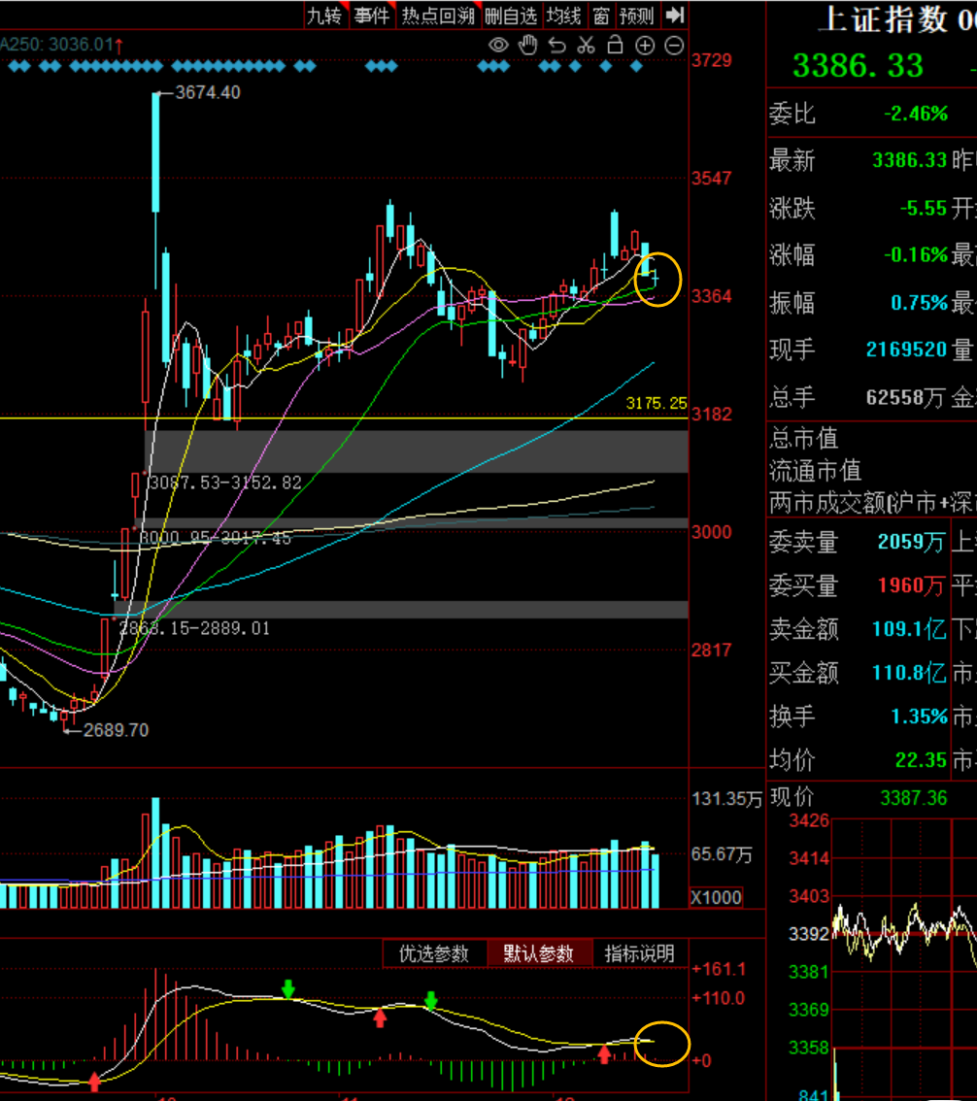Image resolution: width=977 pixels, height=1101 pixels.
Task: Click the +110.0 MACD axis label
Action: 719,998
